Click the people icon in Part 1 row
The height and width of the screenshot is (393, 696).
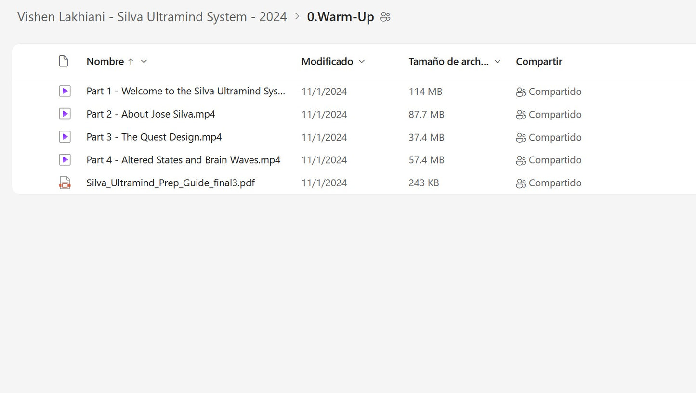tap(521, 92)
